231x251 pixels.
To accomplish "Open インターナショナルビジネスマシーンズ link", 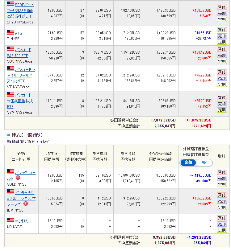I will tap(21, 199).
